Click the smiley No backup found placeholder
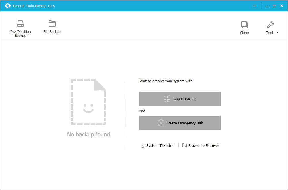 pyautogui.click(x=88, y=102)
